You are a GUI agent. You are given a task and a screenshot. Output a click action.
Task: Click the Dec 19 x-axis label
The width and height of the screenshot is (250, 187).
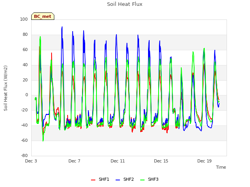click(x=204, y=161)
